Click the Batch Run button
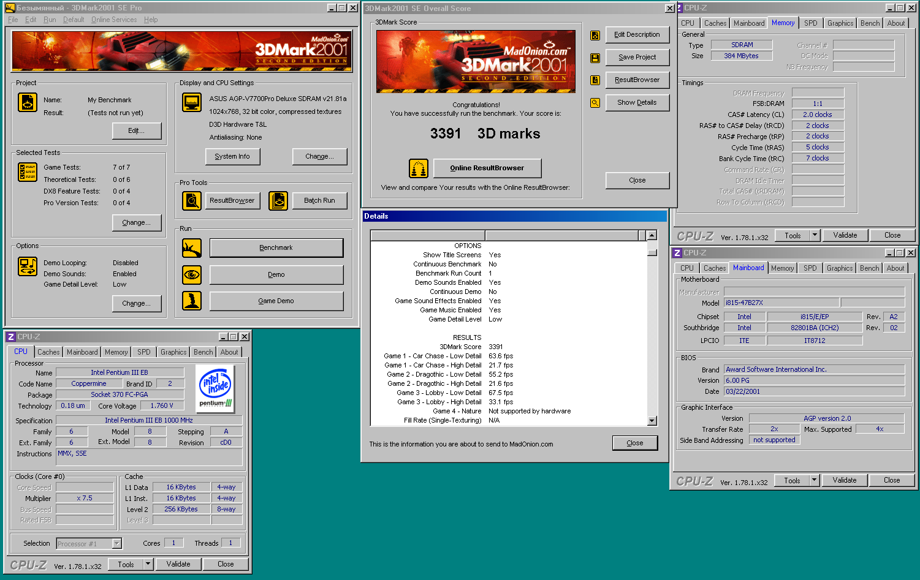The height and width of the screenshot is (580, 920). 320,201
